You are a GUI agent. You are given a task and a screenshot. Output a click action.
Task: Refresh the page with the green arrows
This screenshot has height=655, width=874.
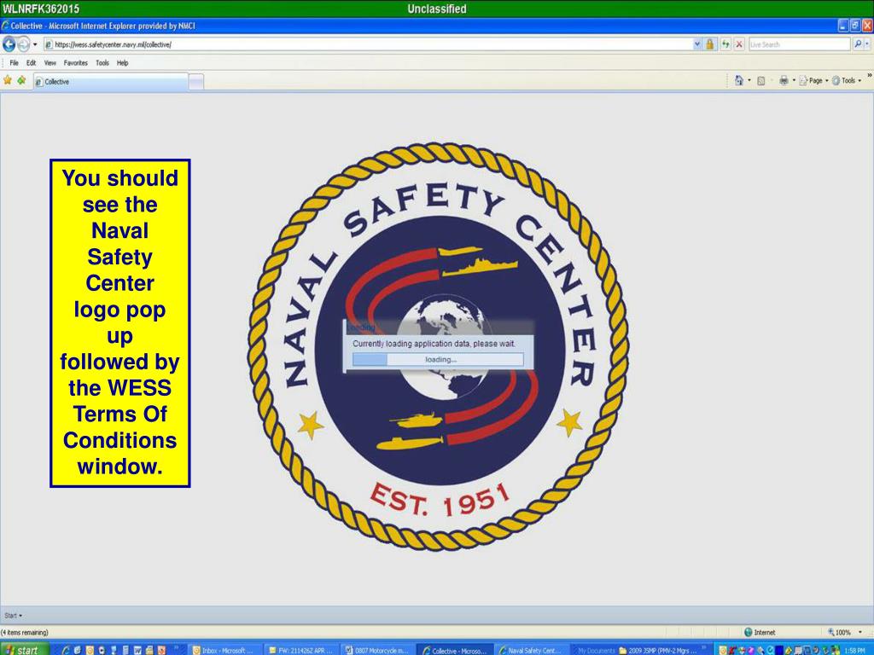tap(725, 44)
